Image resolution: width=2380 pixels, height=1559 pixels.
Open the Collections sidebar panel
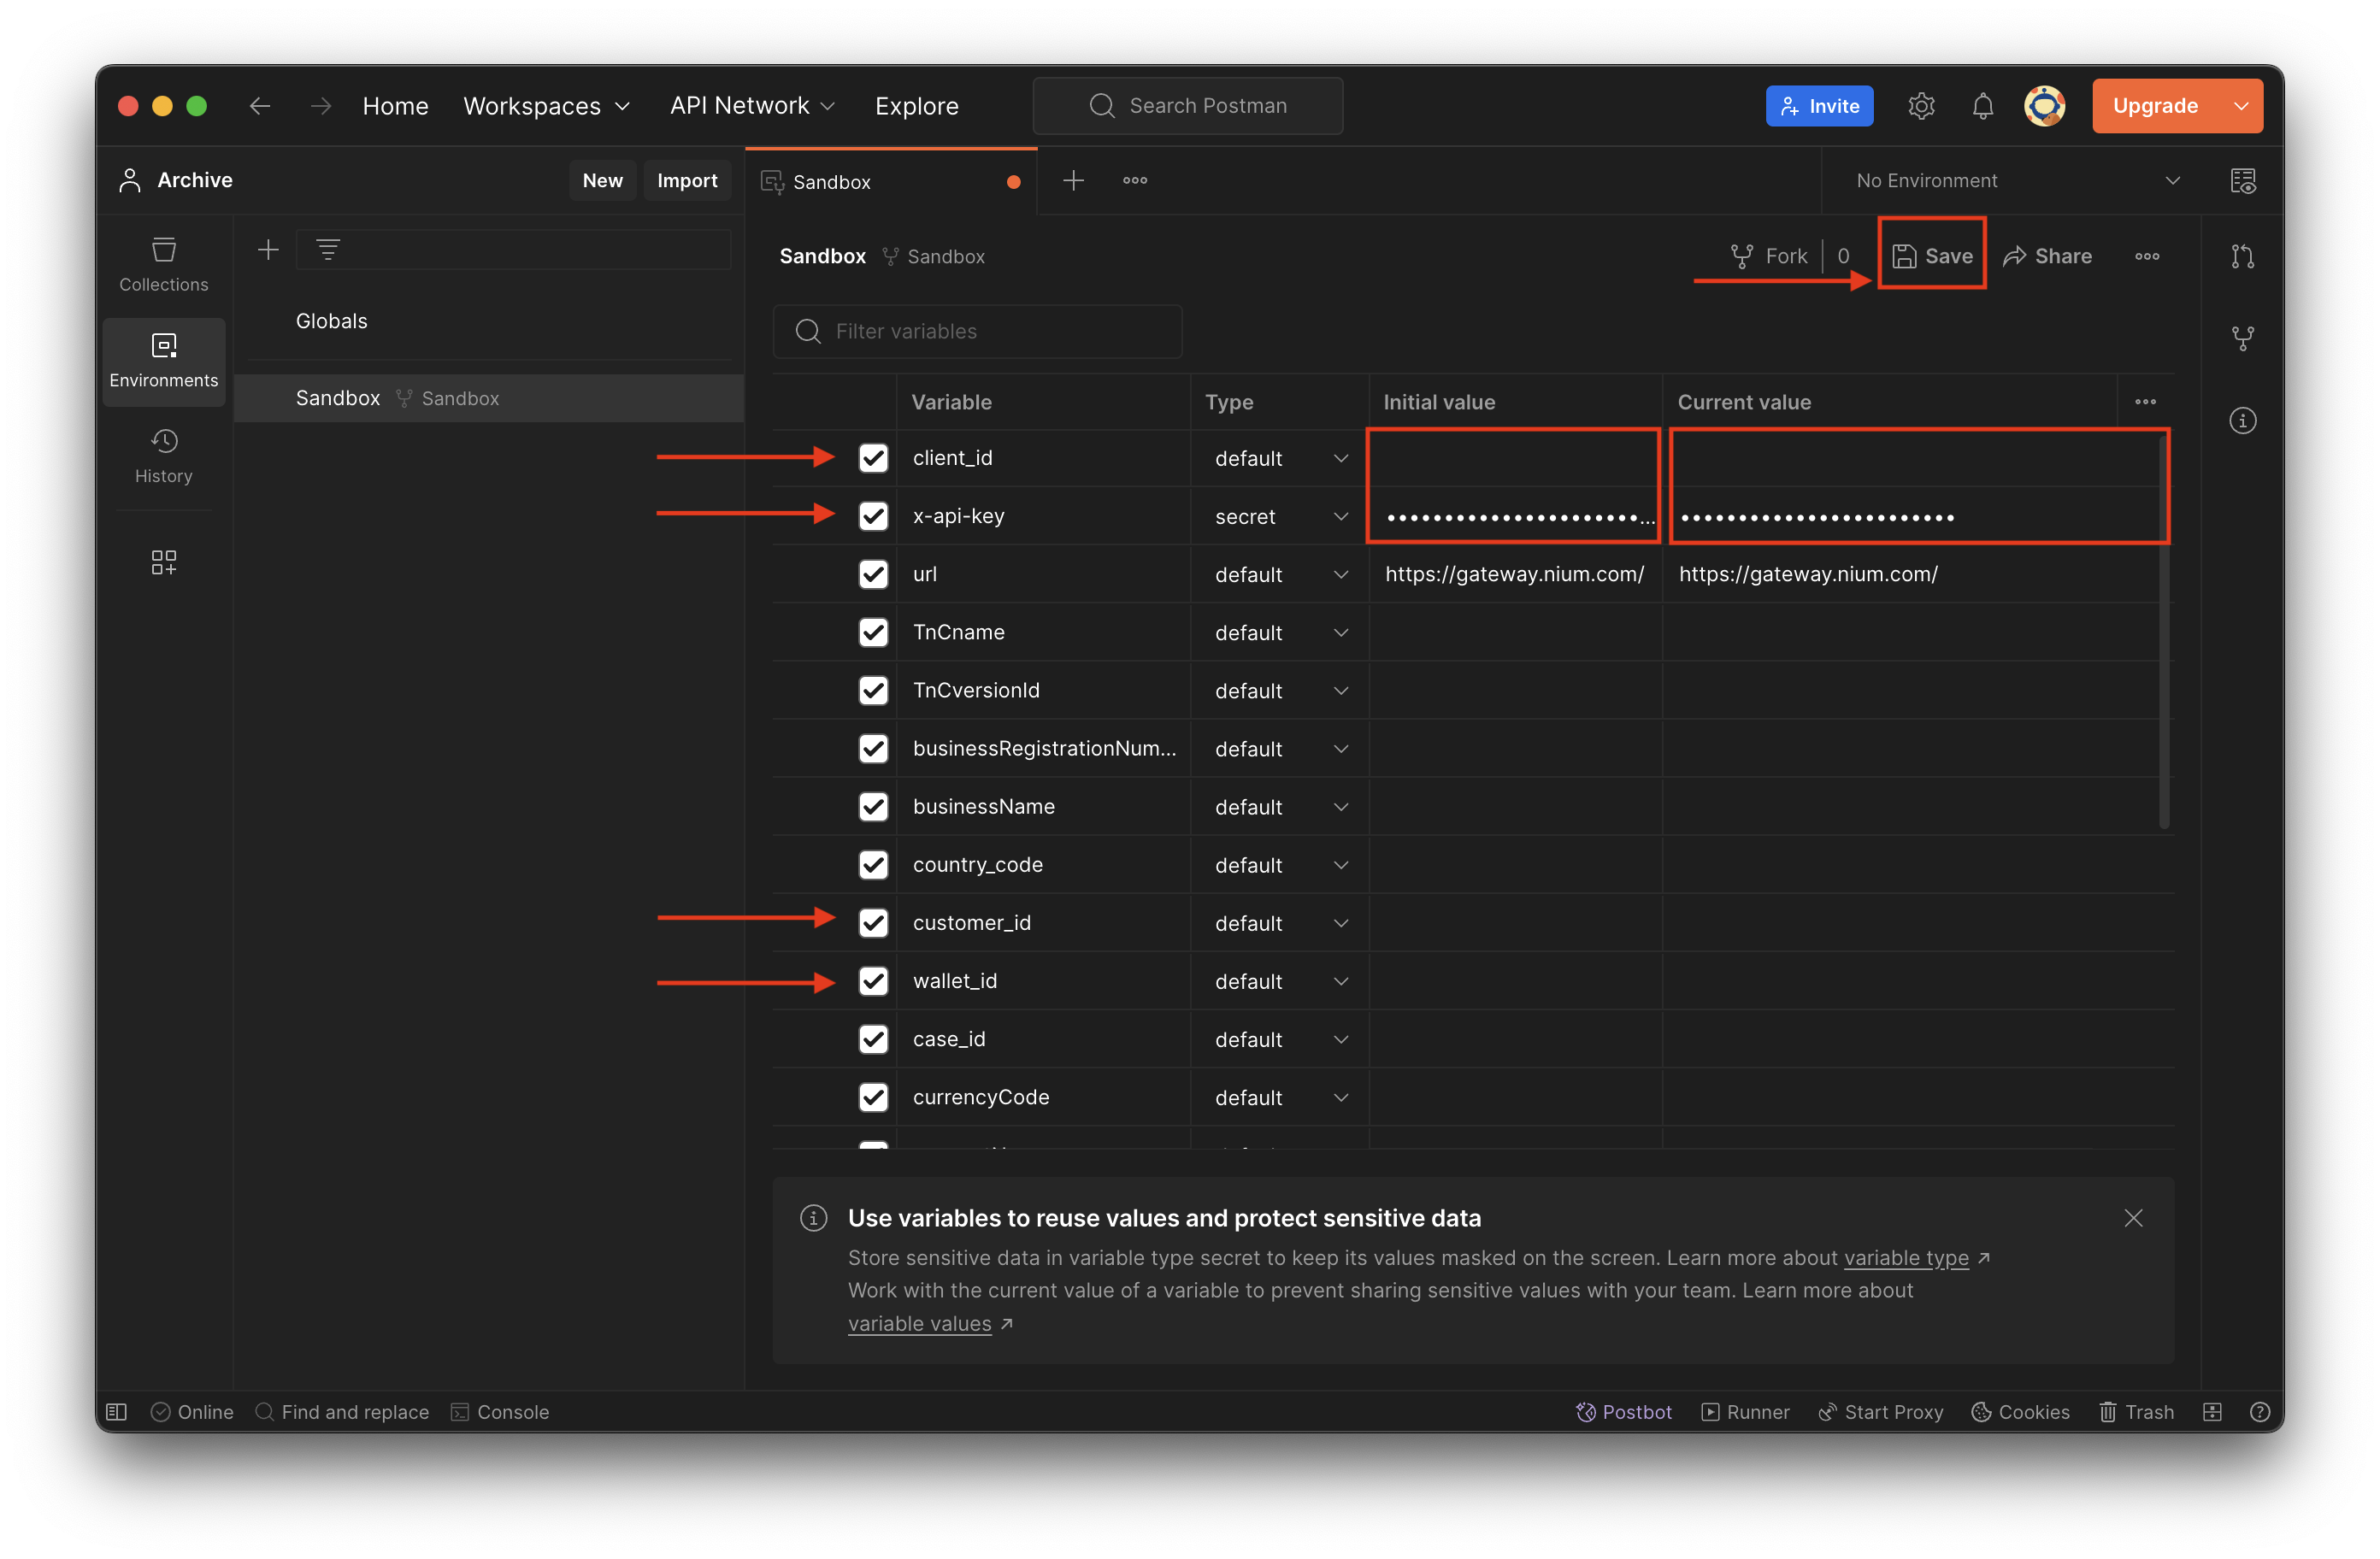[x=163, y=264]
